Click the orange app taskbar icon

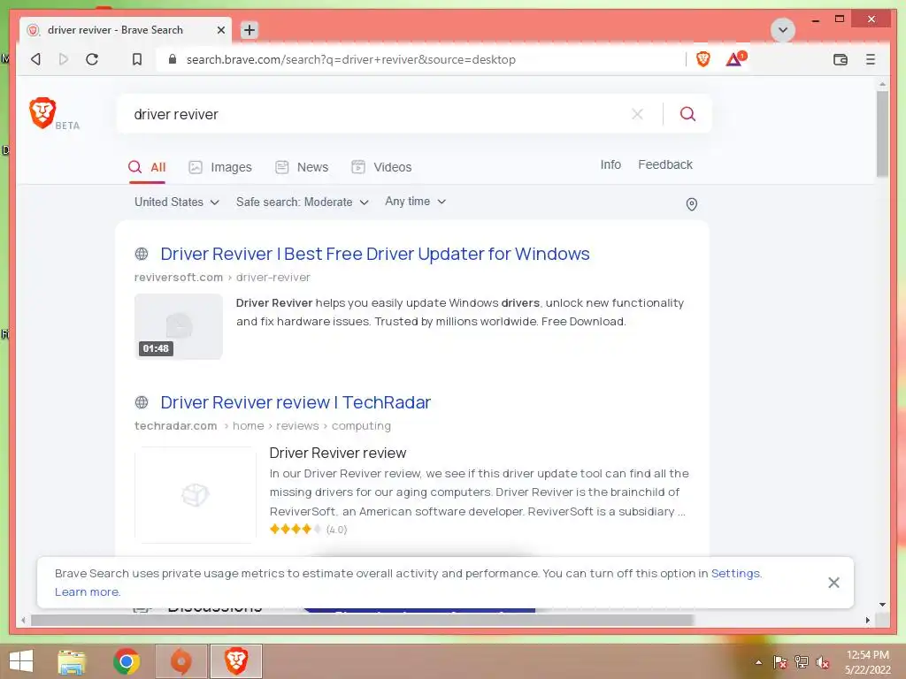click(x=180, y=661)
